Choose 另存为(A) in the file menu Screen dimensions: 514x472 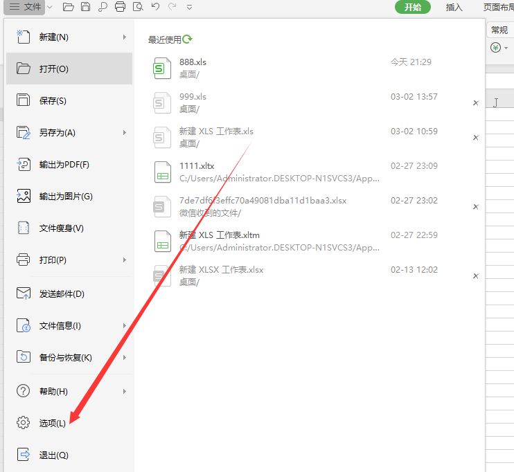coord(69,132)
